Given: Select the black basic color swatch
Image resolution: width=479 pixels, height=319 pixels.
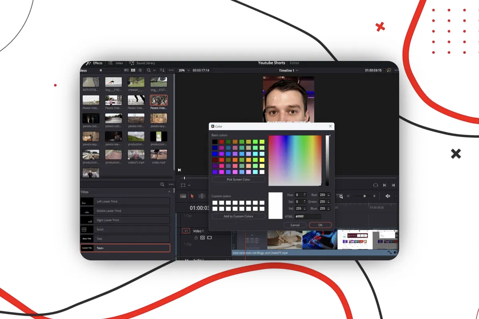Looking at the screenshot, I should [215, 142].
